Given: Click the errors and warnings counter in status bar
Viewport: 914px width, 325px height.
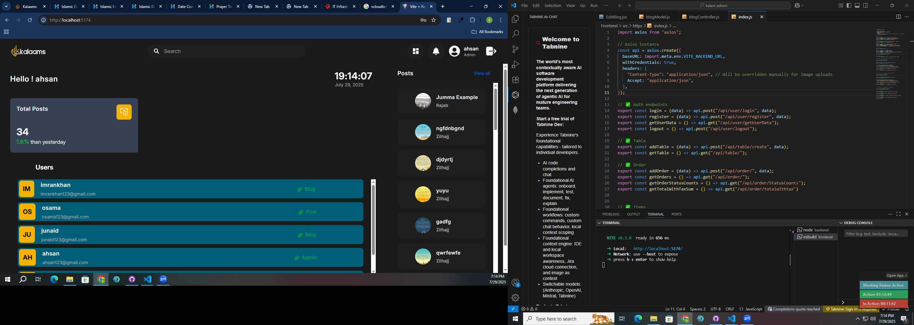Looking at the screenshot, I should pos(529,309).
